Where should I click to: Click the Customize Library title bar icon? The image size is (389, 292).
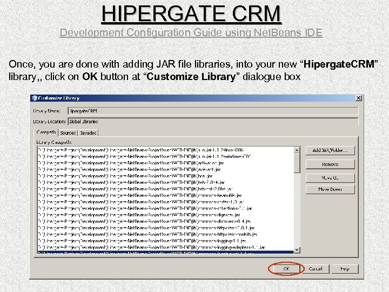click(x=35, y=98)
